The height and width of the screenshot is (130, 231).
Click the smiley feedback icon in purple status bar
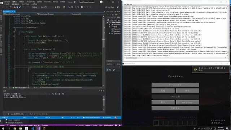coord(116,125)
